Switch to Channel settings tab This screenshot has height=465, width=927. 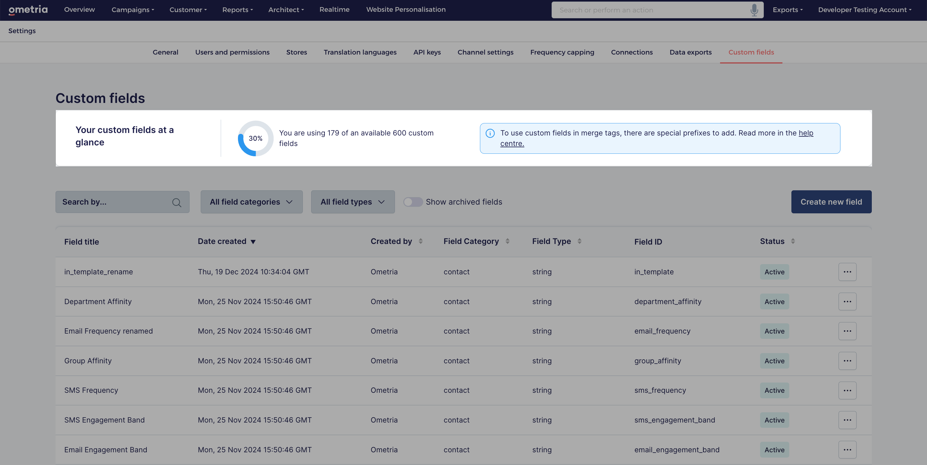[486, 52]
